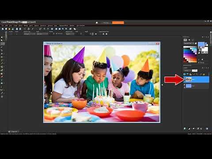Image resolution: width=212 pixels, height=159 pixels.
Task: Select the Paint Brush tool
Action: coord(2,64)
